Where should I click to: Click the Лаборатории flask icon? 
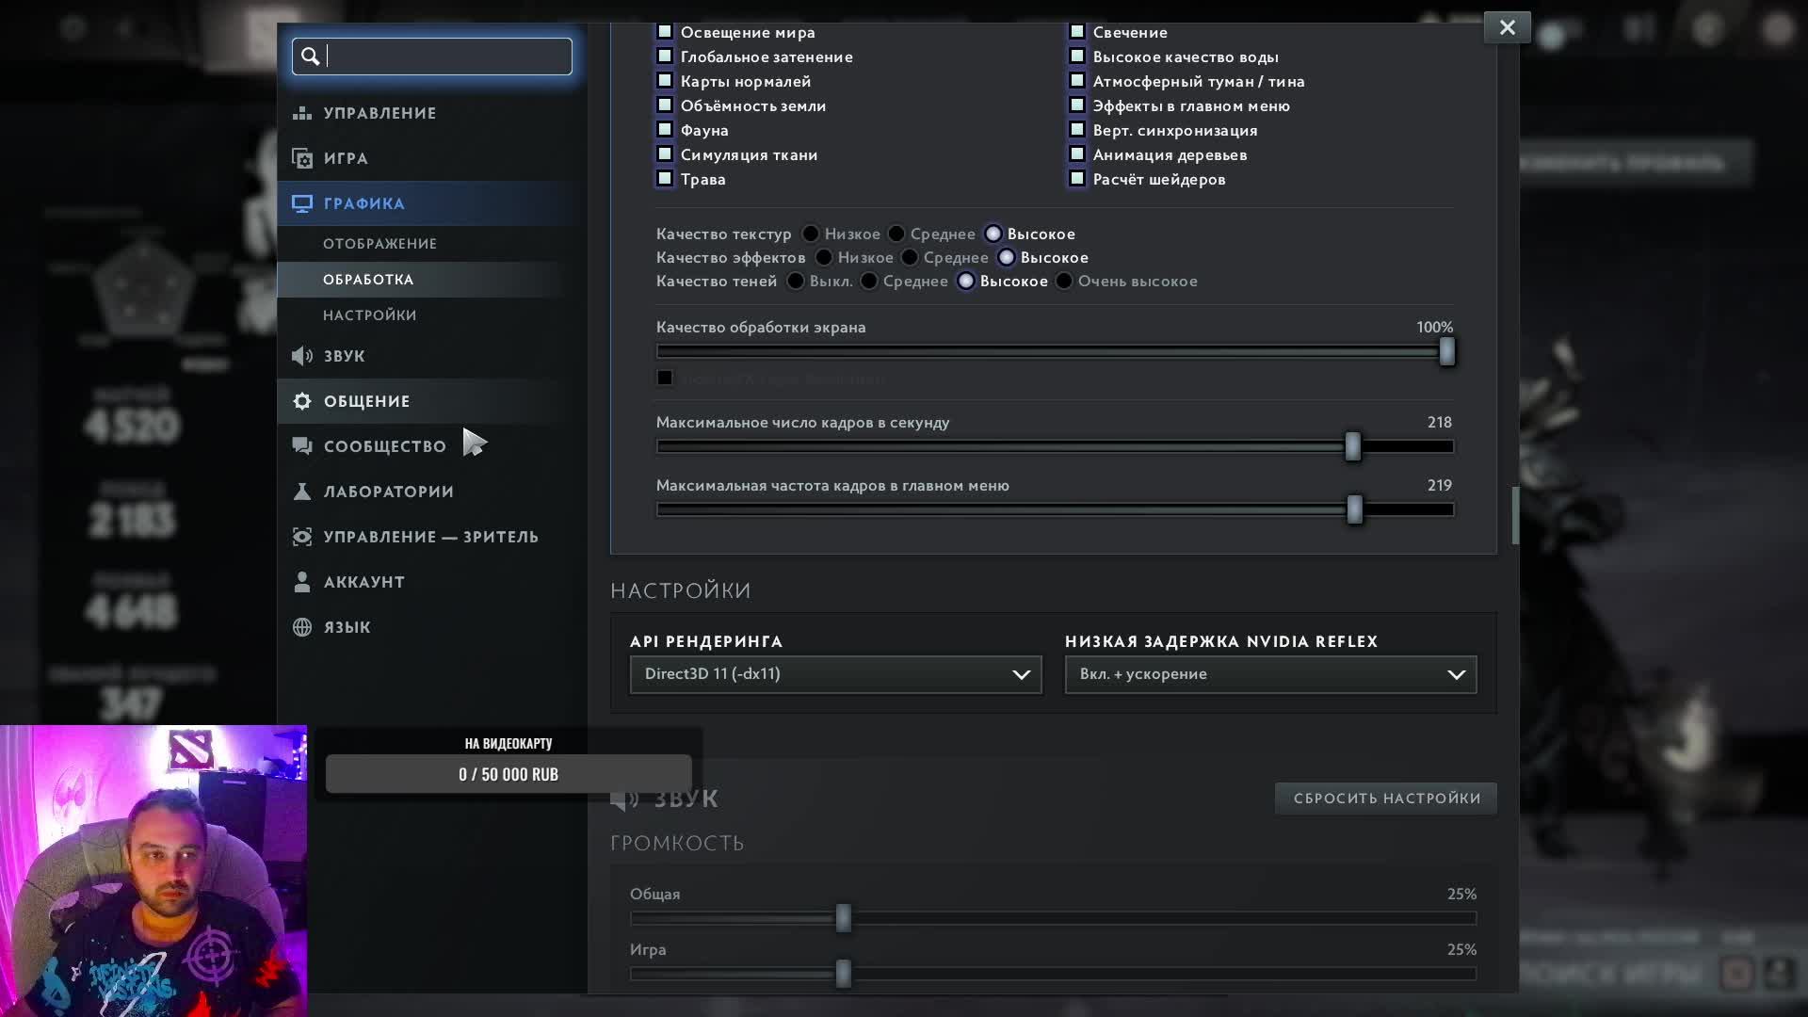(302, 492)
